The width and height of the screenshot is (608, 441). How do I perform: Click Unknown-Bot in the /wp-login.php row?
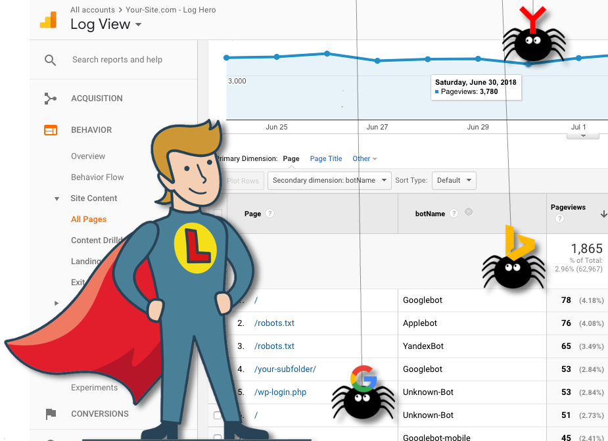428,392
